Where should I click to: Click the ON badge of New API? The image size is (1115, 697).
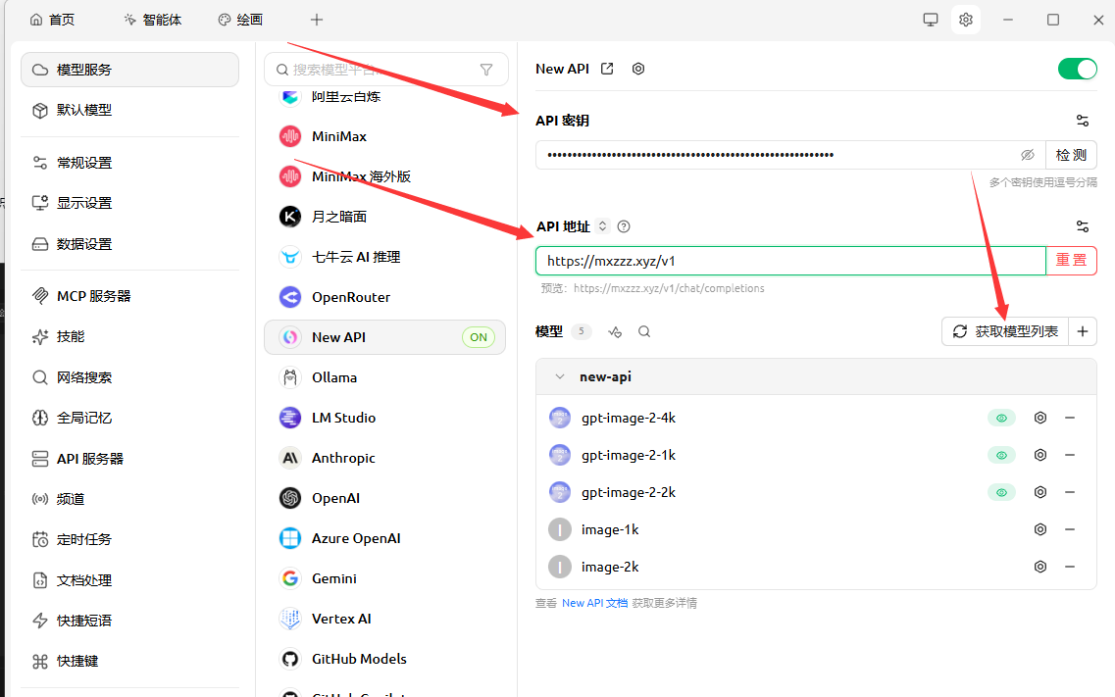coord(479,337)
